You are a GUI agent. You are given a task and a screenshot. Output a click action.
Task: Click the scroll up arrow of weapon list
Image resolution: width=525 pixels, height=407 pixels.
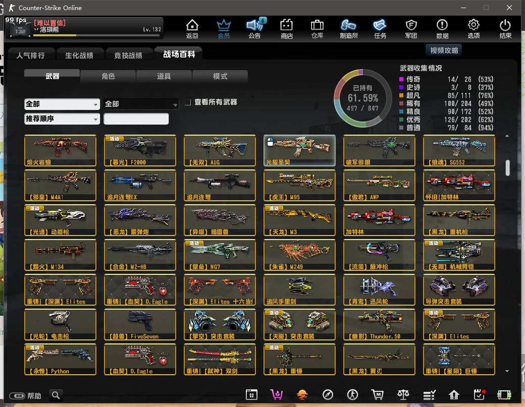click(507, 136)
